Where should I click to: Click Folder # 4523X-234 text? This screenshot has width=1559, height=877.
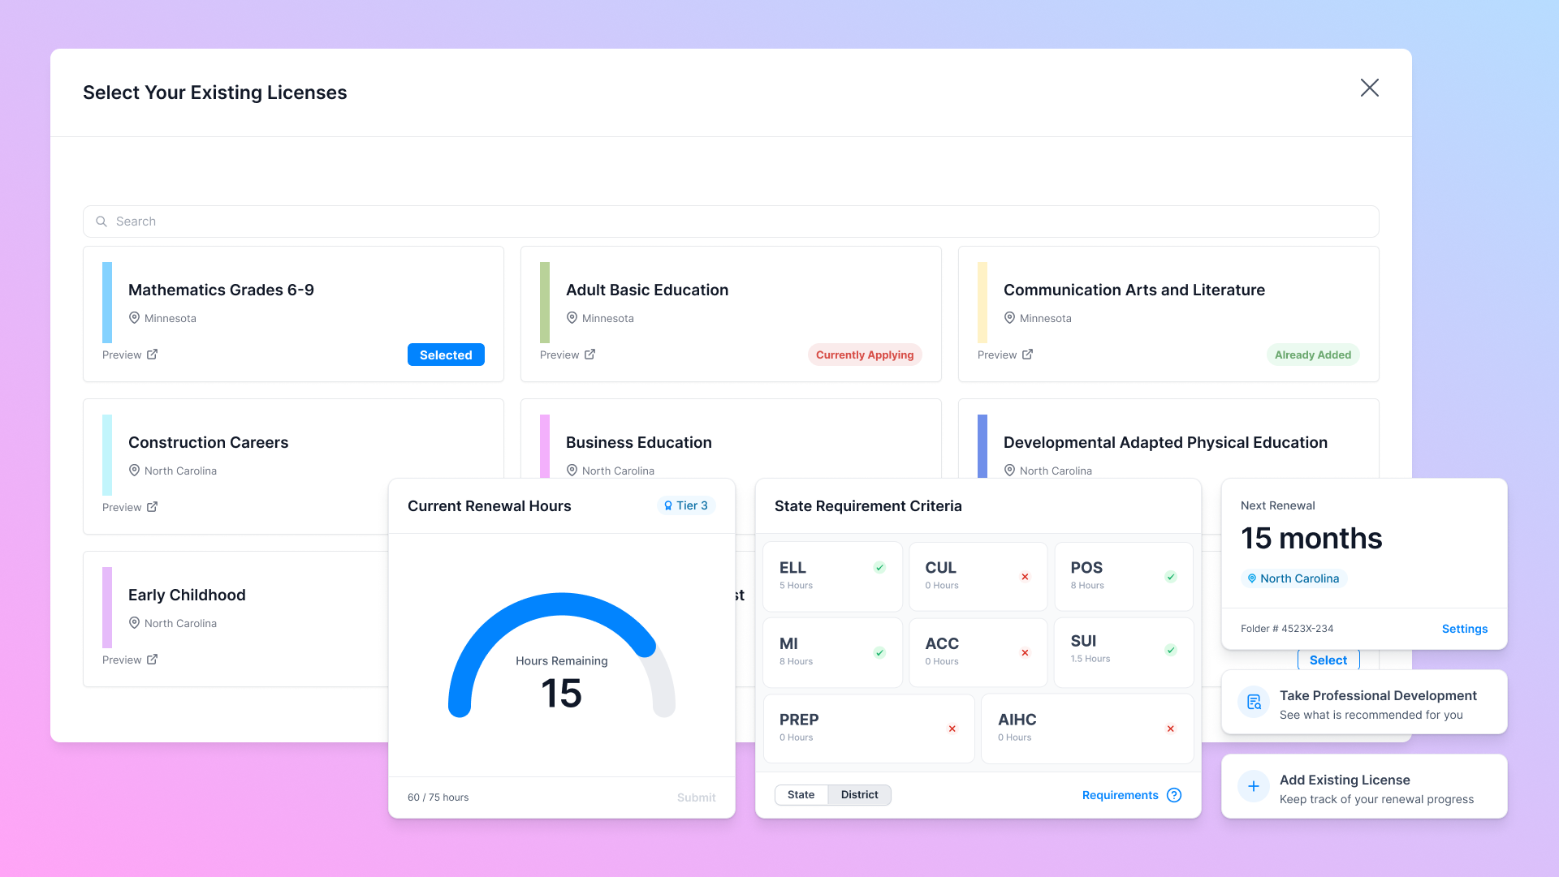(x=1287, y=629)
